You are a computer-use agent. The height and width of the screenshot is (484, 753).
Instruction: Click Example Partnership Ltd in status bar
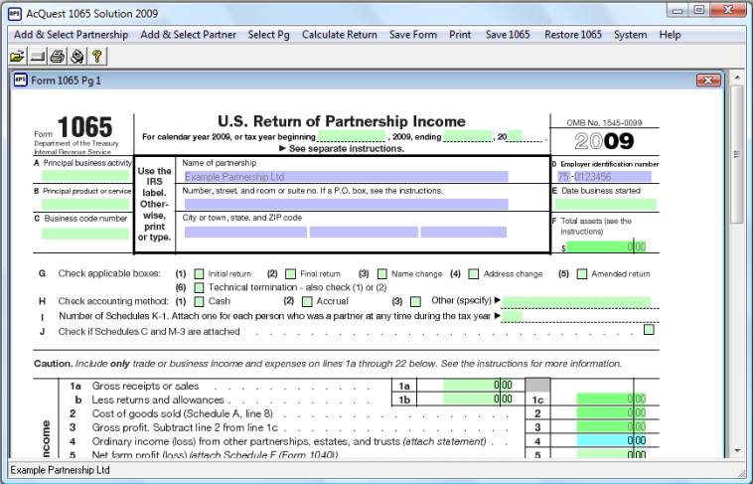coord(60,470)
